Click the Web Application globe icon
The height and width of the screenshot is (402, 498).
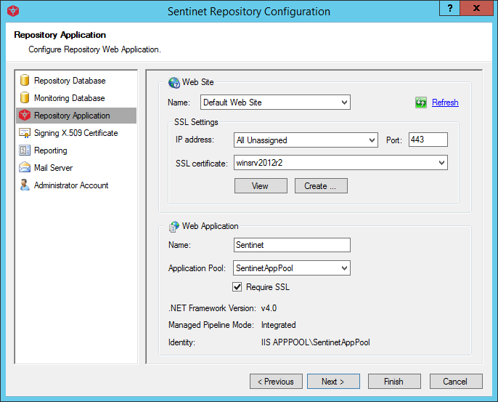(174, 227)
